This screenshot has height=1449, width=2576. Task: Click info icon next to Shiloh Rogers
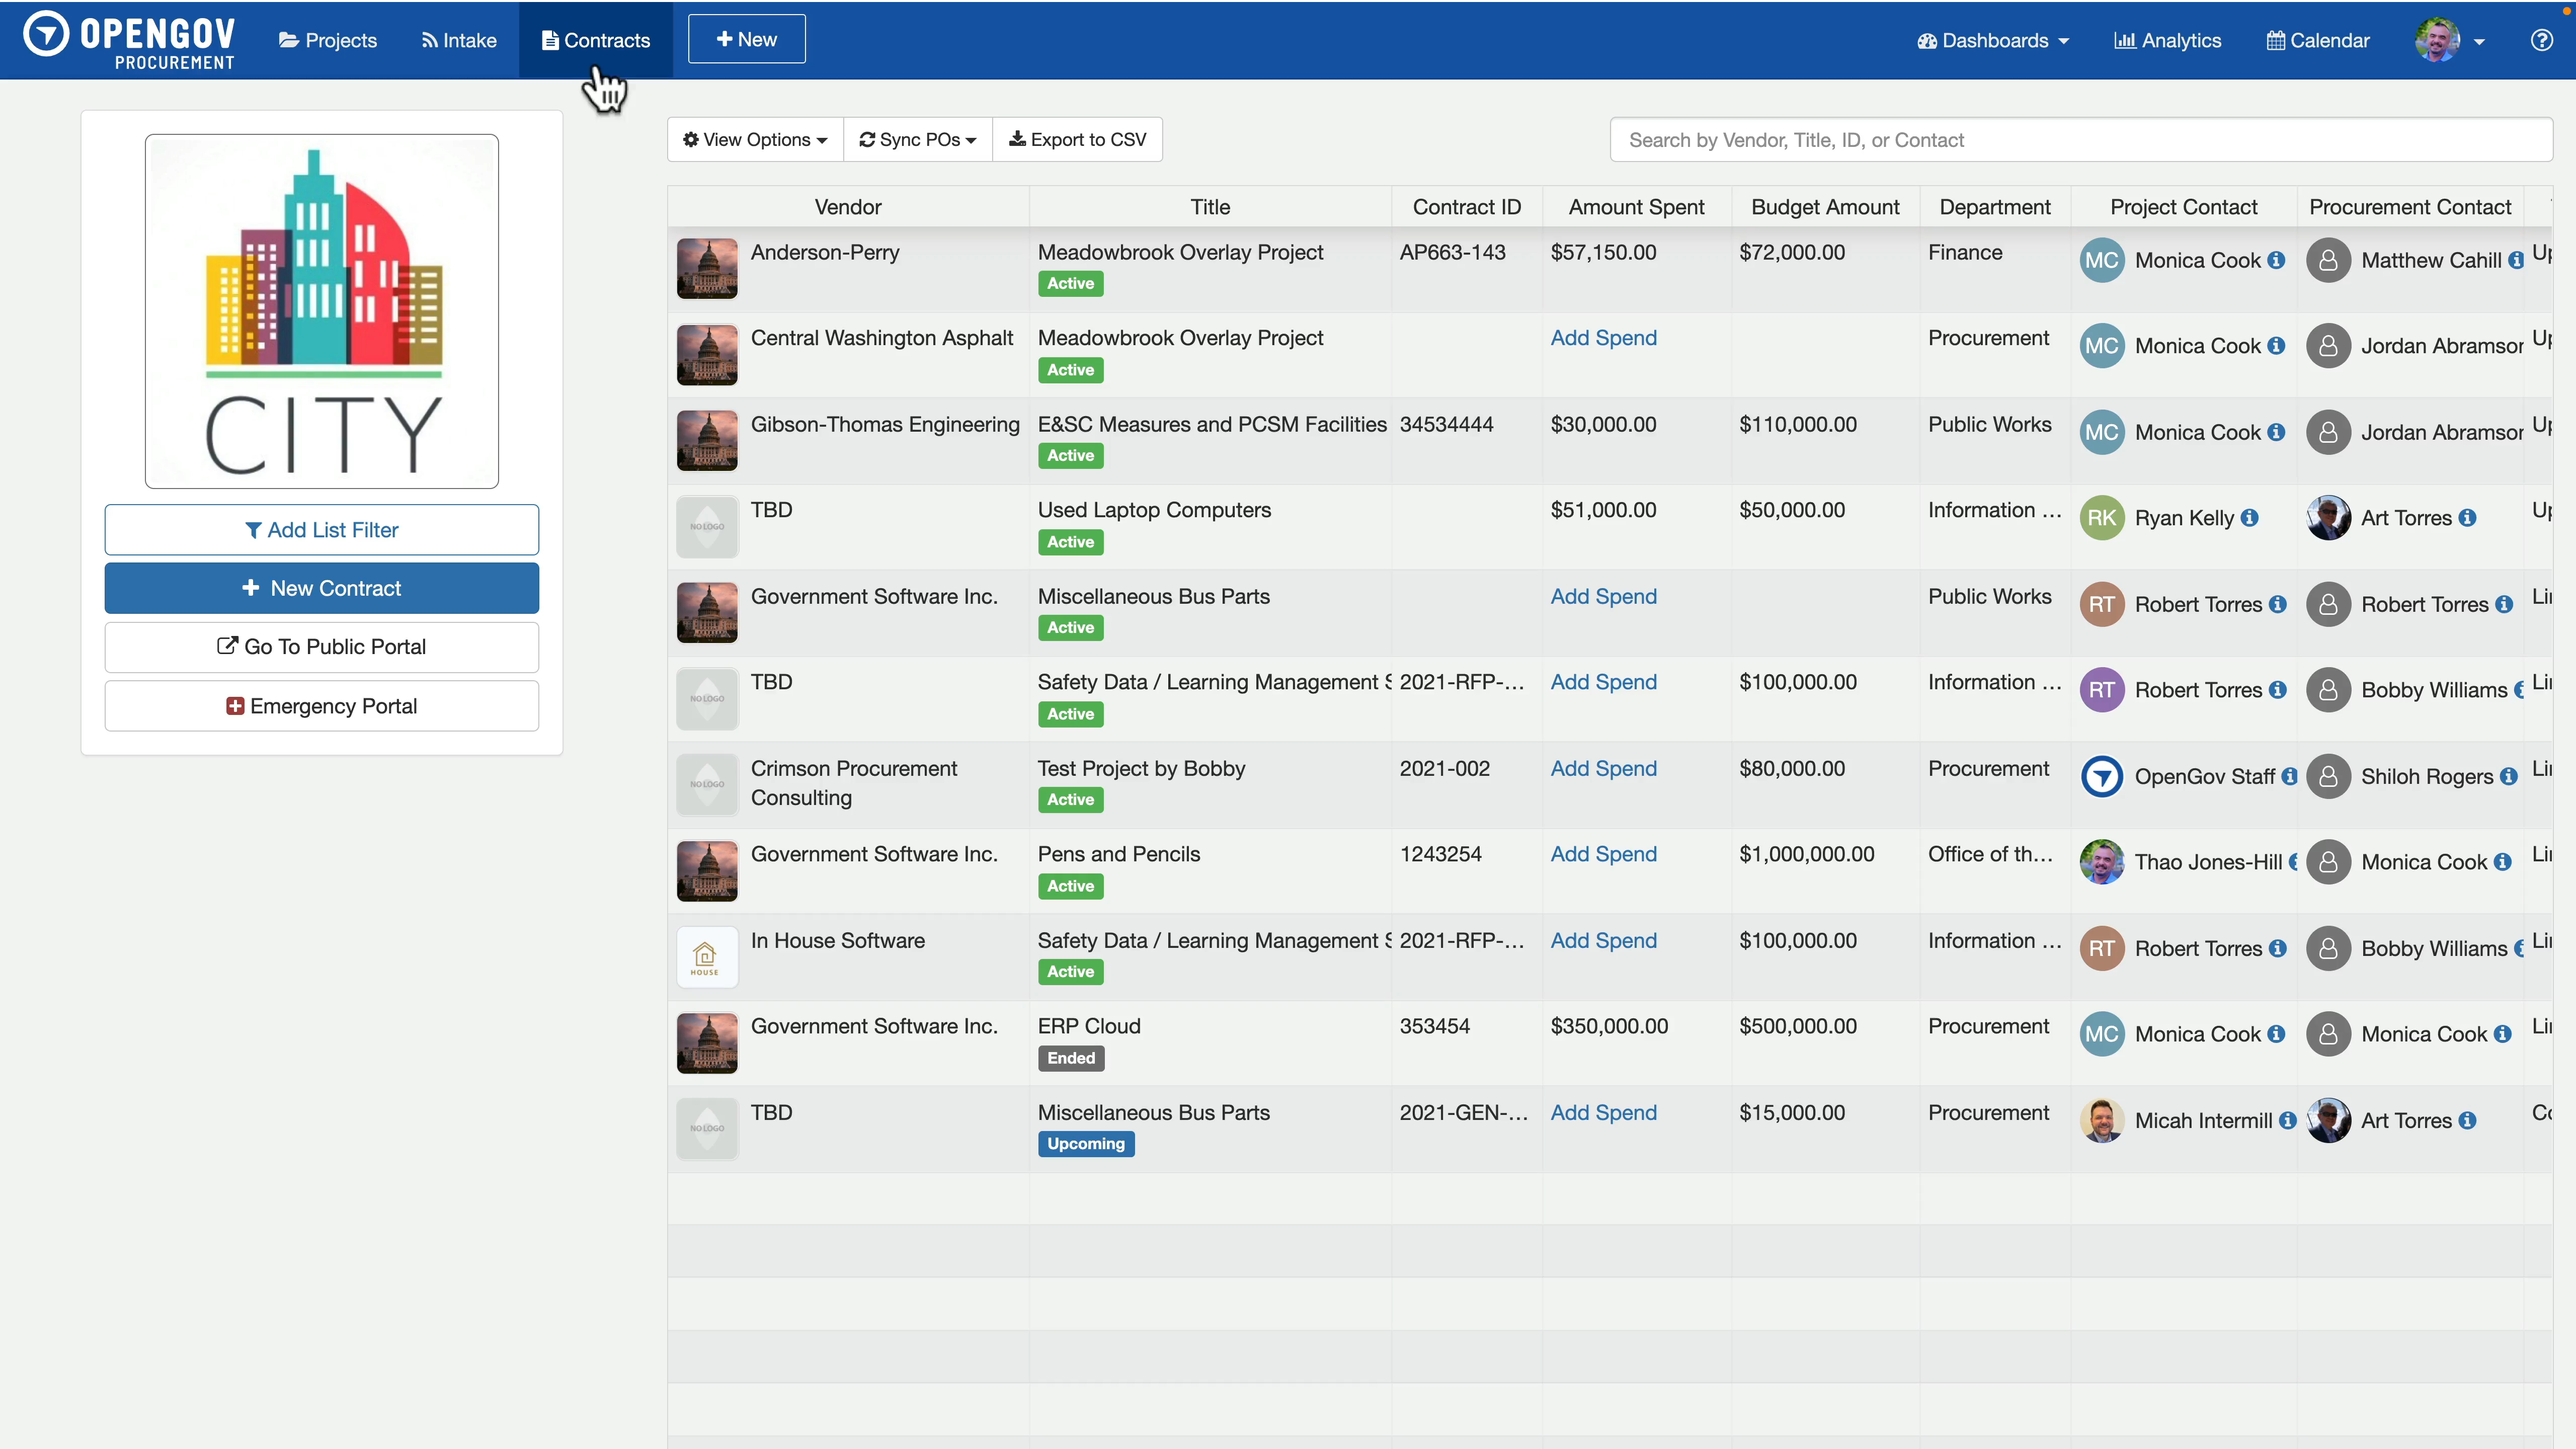click(2508, 777)
